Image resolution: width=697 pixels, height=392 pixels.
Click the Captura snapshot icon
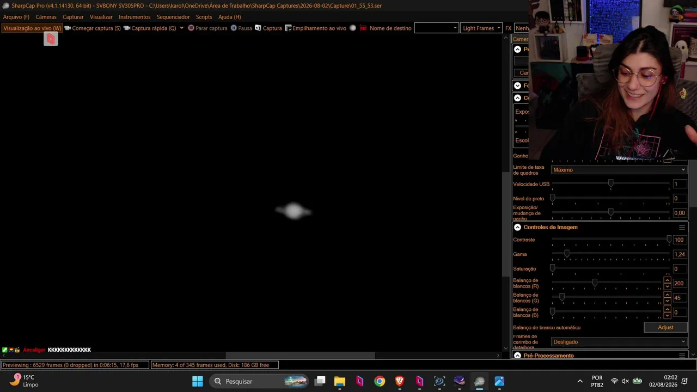[258, 28]
